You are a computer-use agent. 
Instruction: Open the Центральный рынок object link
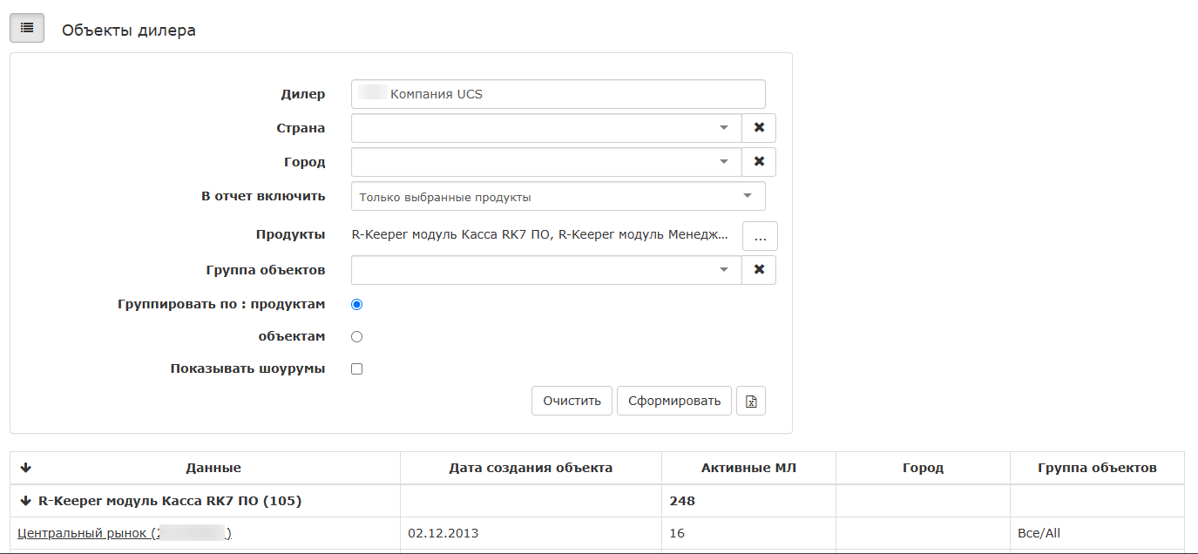click(84, 533)
